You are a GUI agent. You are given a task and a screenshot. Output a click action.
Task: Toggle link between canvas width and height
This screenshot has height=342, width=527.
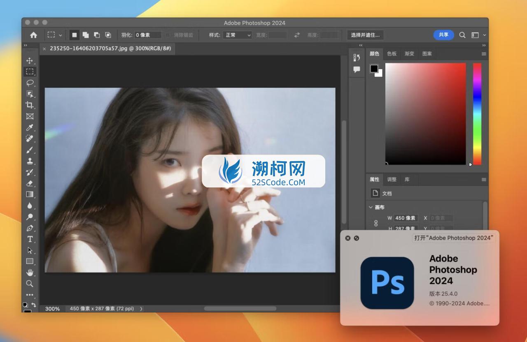[375, 223]
